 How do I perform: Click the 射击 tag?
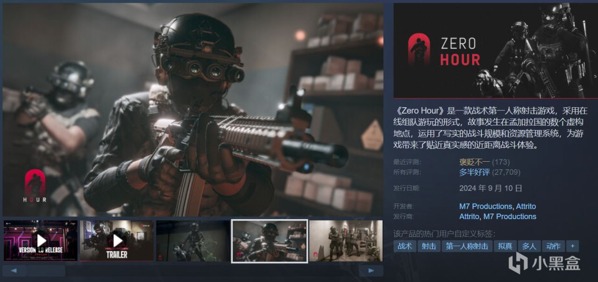tap(429, 246)
